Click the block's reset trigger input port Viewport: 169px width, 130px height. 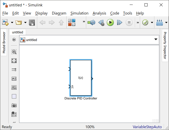point(69,86)
